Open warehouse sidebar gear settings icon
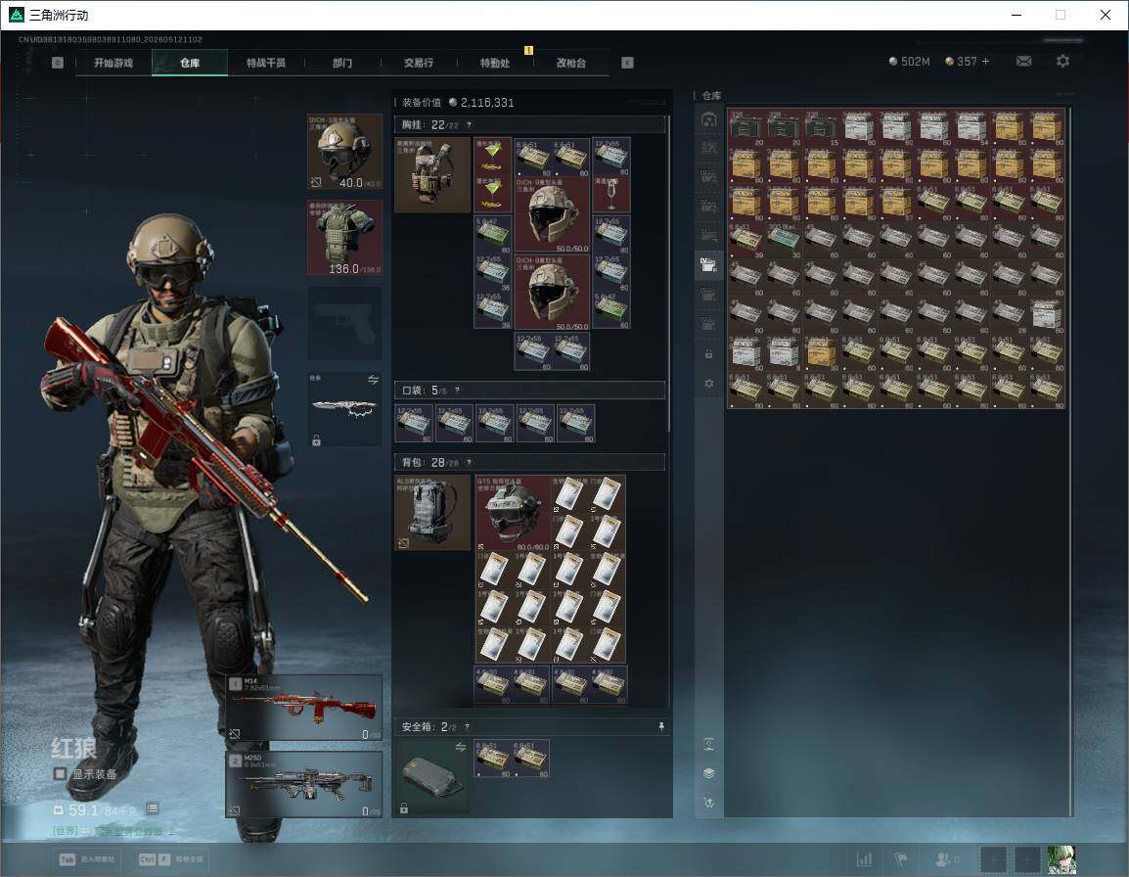The image size is (1129, 877). click(x=708, y=384)
